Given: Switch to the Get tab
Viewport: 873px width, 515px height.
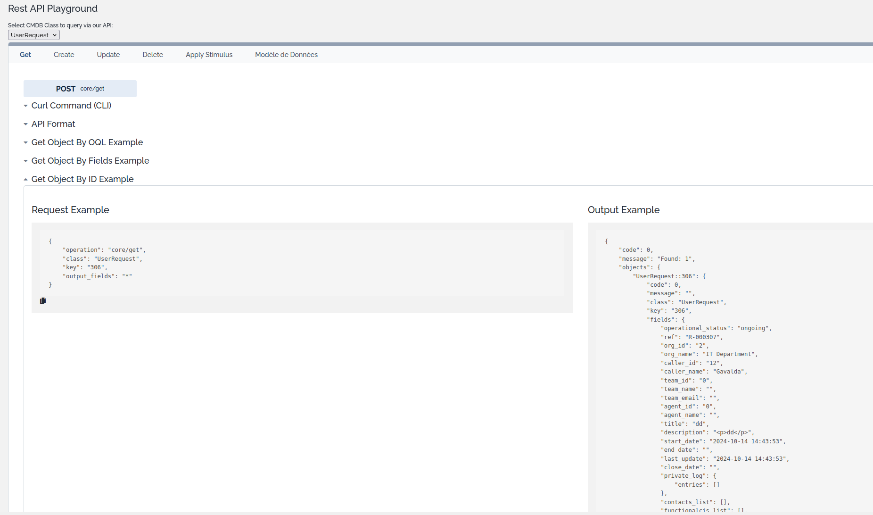Looking at the screenshot, I should pos(25,55).
